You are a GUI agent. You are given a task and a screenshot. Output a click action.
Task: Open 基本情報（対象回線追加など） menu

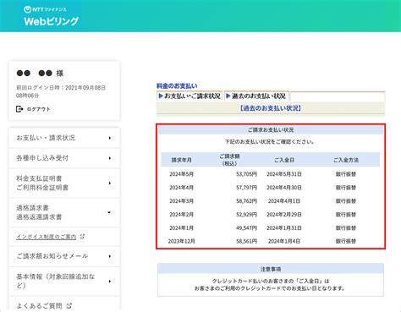tap(64, 282)
